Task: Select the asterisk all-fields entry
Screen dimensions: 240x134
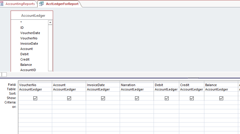Action: [21, 22]
